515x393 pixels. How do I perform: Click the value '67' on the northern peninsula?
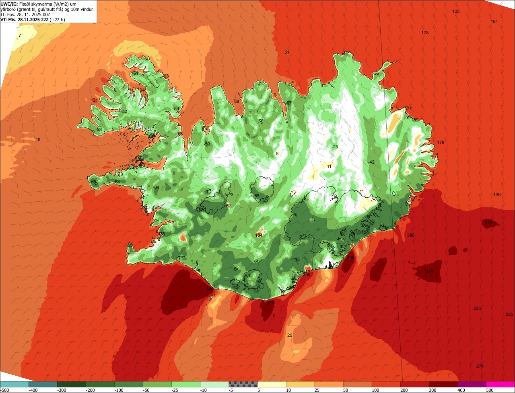[x=289, y=103]
